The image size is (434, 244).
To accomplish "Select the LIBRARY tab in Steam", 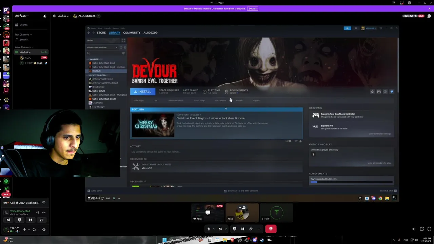I will click(x=115, y=33).
